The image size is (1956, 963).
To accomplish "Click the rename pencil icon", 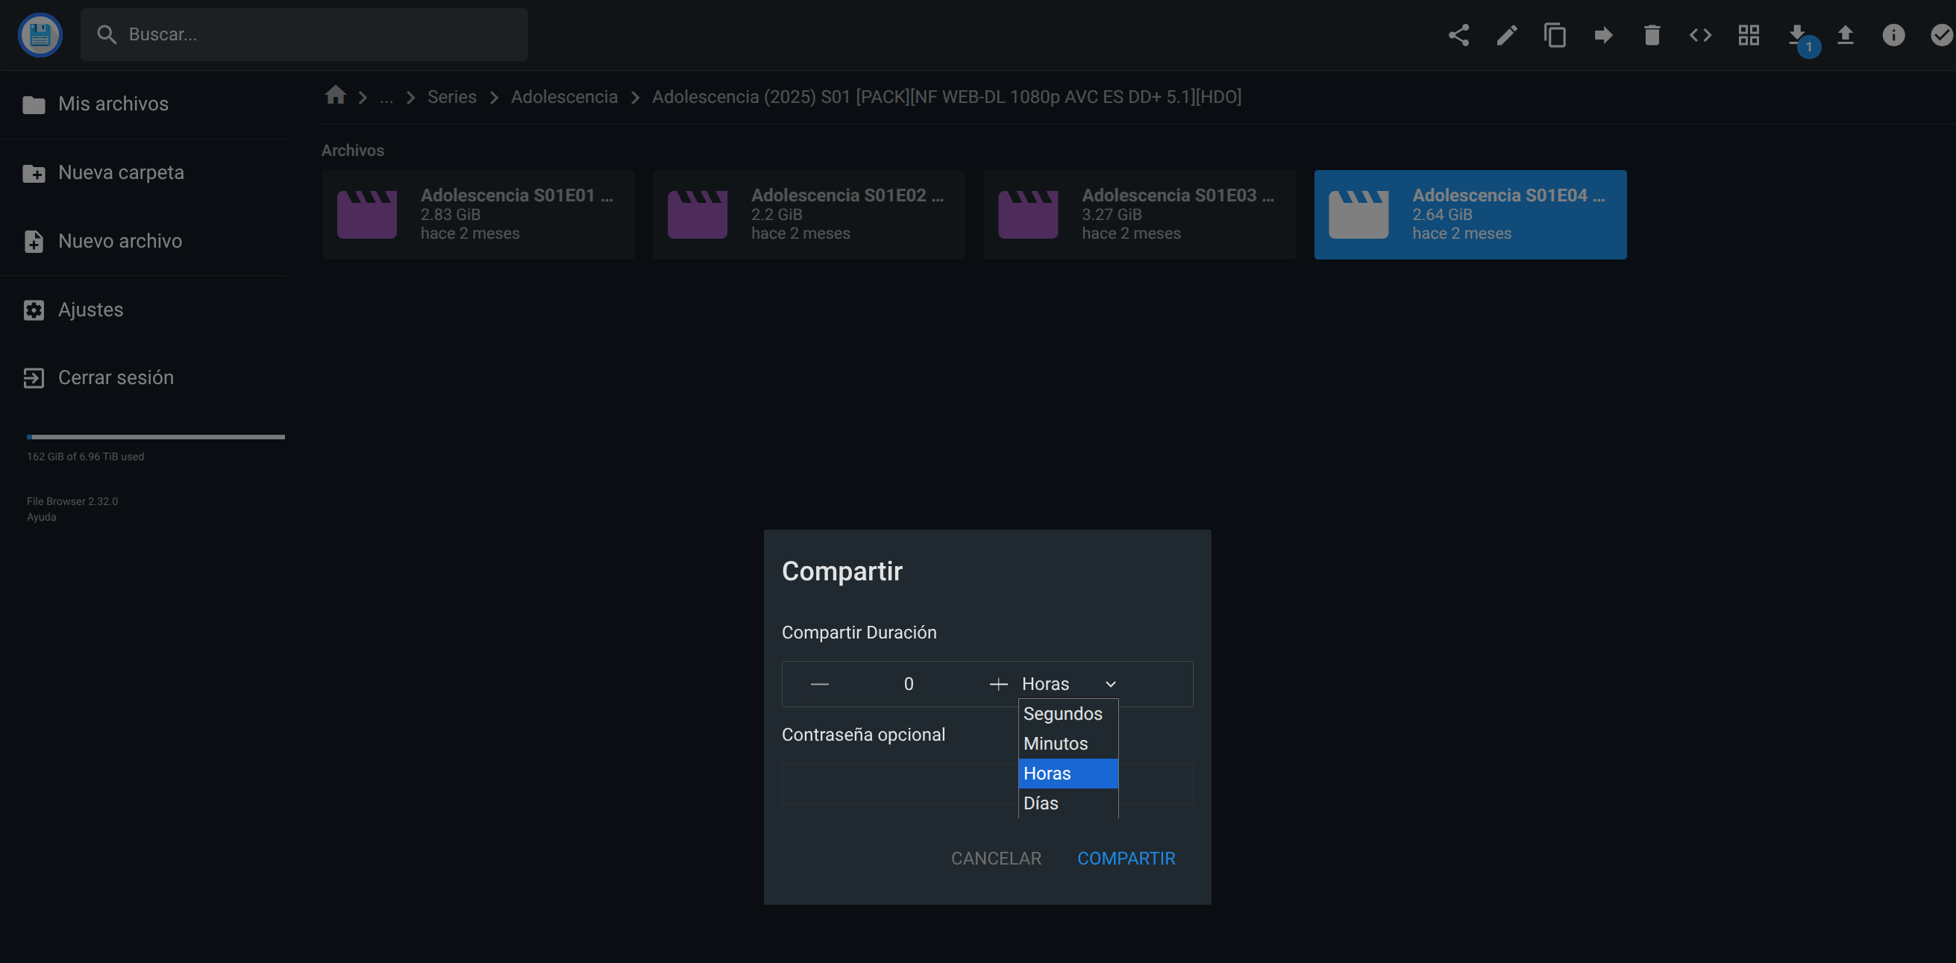I will coord(1506,35).
